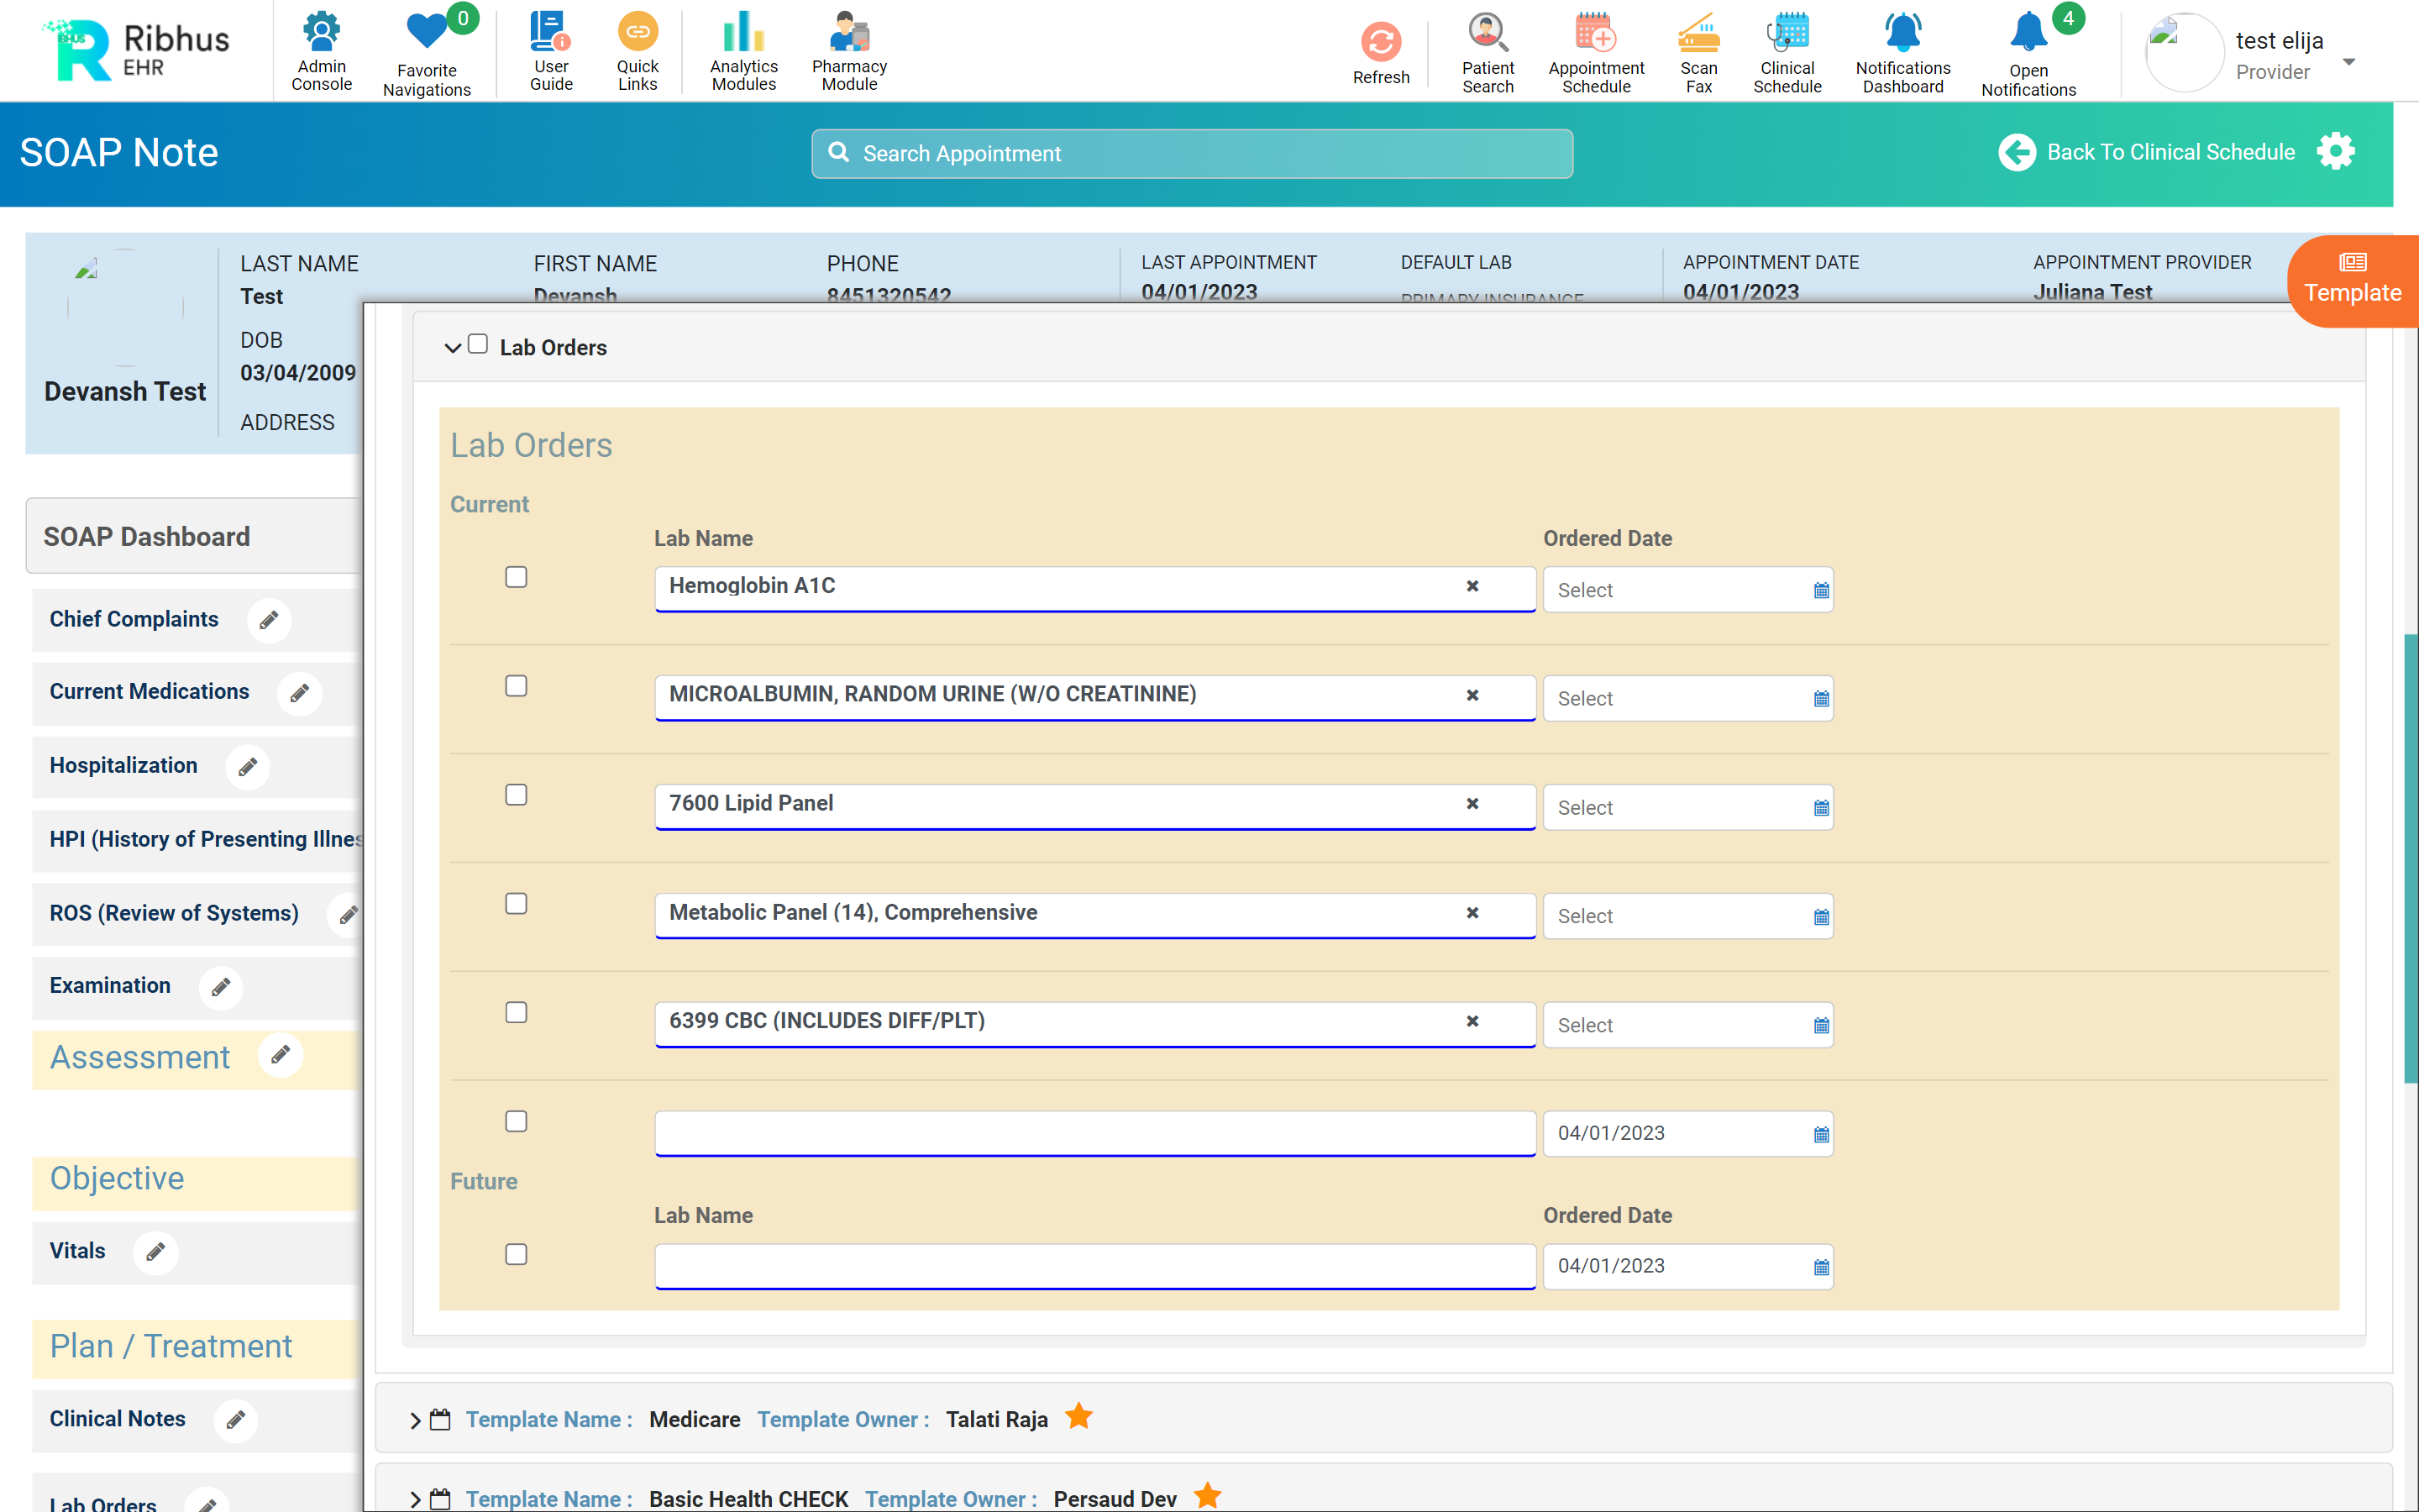Open the Scan Fax tool
Viewport: 2419px width, 1512px height.
click(x=1698, y=50)
